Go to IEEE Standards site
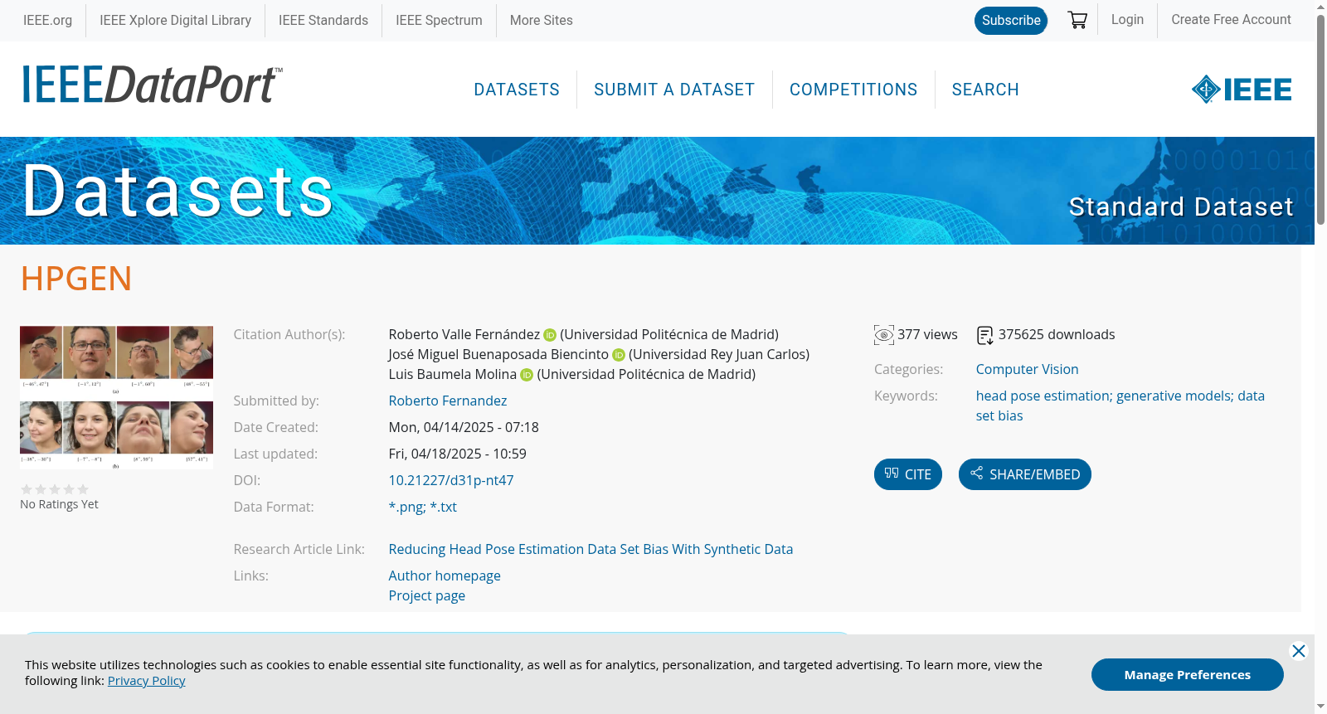The image size is (1327, 714). 323,20
